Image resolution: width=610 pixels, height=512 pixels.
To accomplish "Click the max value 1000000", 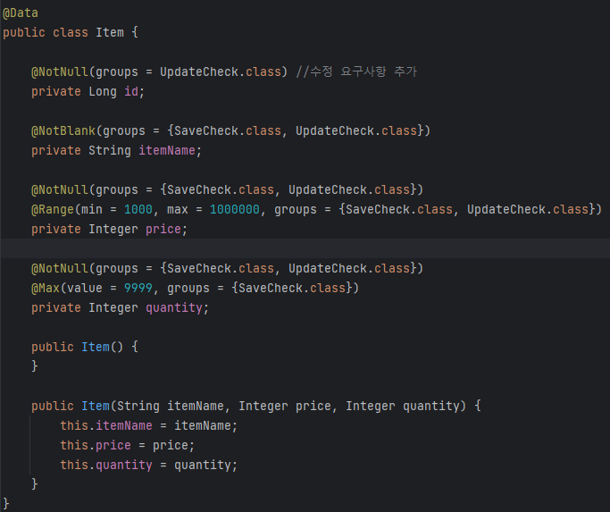I will tap(235, 209).
